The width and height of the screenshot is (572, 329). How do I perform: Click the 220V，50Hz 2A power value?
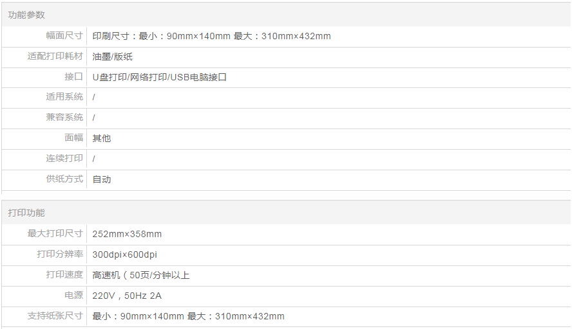point(127,296)
